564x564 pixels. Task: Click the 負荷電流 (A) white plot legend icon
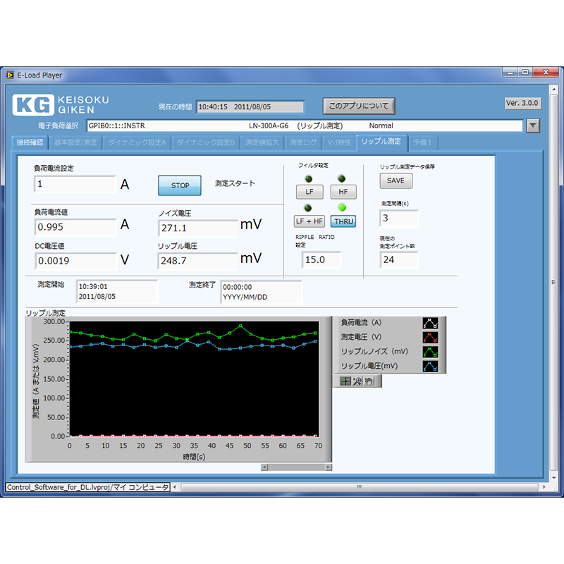430,323
